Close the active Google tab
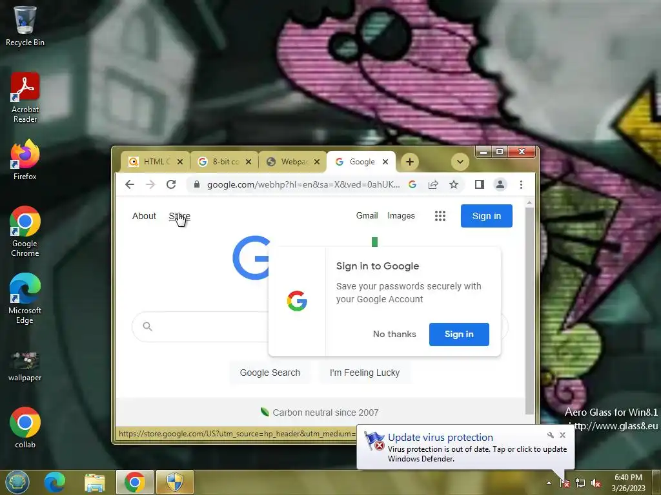Screen dimensions: 661x495 tap(385, 162)
